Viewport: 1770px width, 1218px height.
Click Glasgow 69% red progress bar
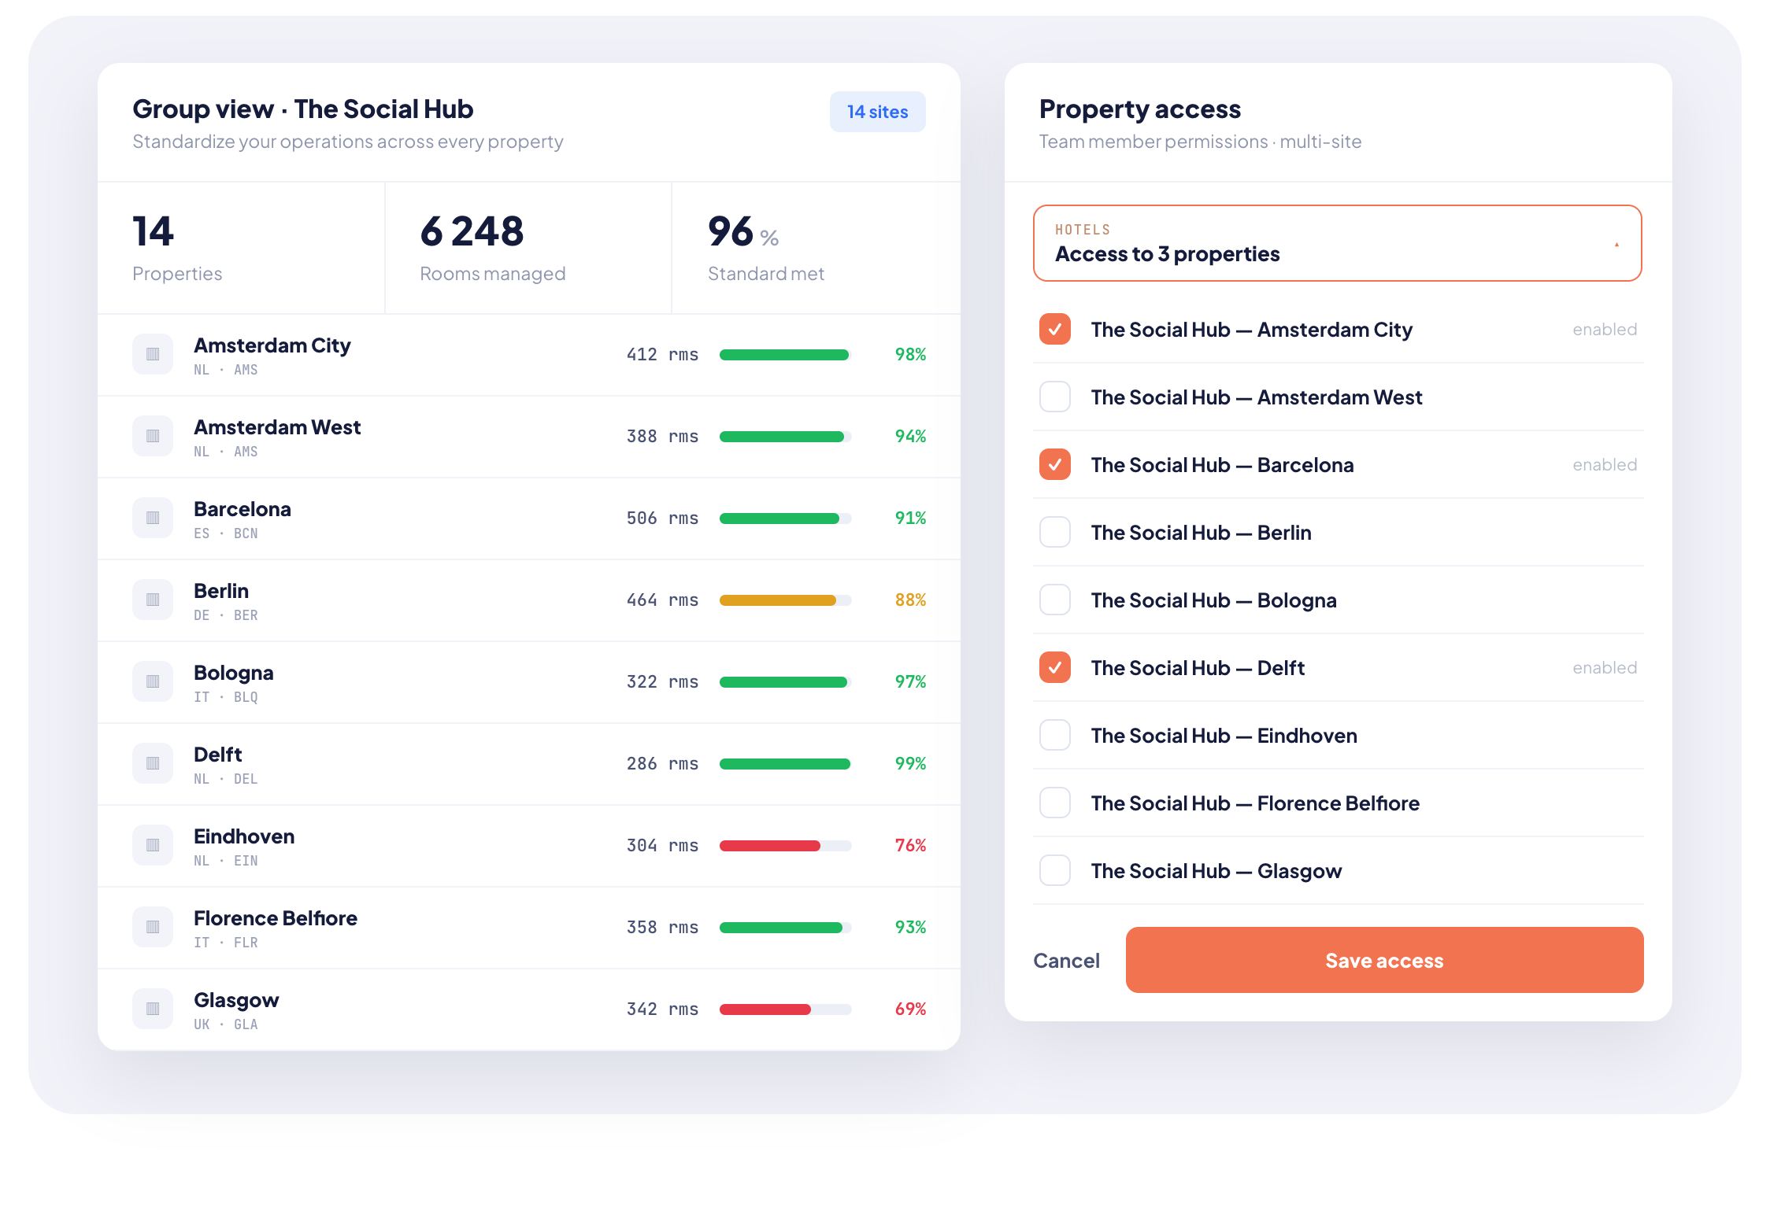[x=785, y=1009]
